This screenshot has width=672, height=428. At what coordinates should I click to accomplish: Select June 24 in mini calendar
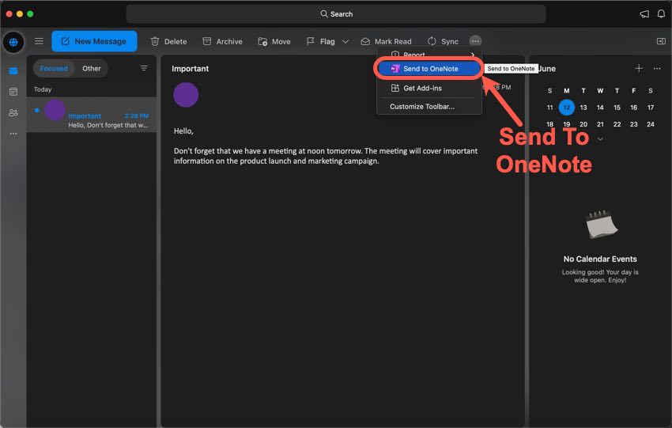tap(650, 124)
